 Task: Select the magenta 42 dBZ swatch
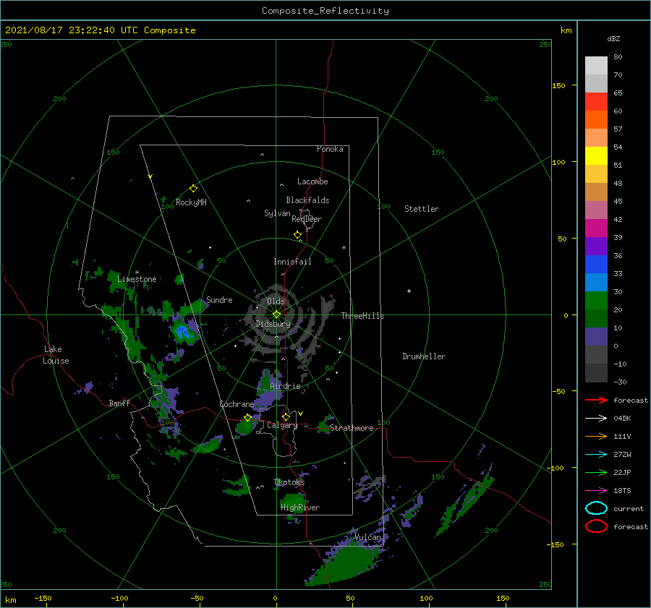point(596,228)
